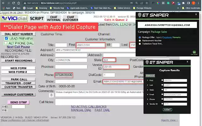Click the Not secure warning icon

[25, 3]
